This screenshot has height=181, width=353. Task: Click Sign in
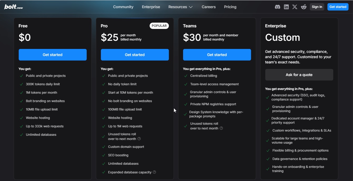pos(317,7)
